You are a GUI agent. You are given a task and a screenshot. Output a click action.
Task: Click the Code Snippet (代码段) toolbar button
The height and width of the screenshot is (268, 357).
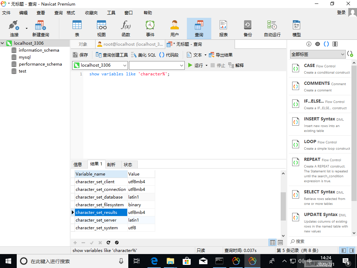(169, 55)
